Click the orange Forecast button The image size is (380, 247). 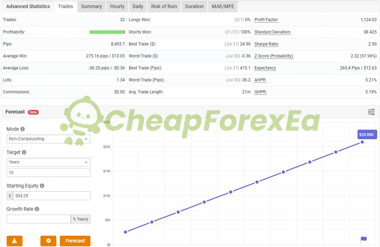coord(75,241)
